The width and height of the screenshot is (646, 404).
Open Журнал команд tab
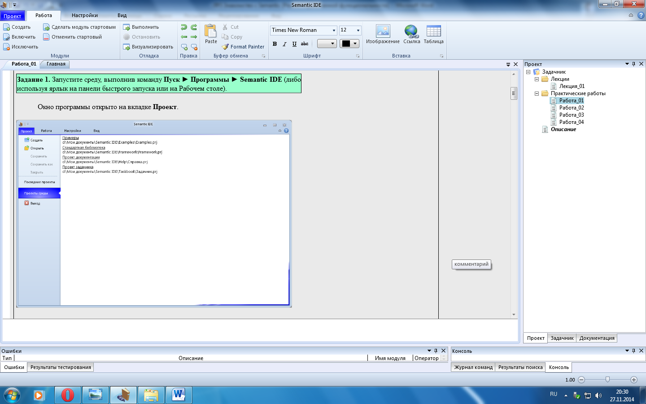point(473,367)
